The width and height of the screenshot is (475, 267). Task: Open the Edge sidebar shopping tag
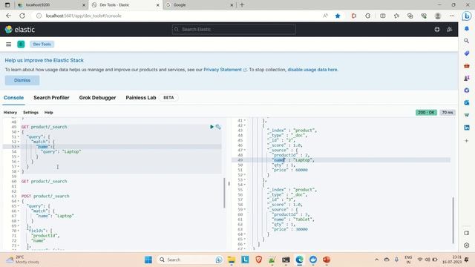(x=467, y=53)
